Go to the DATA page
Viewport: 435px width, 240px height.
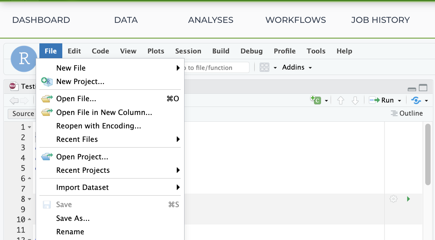coord(126,20)
